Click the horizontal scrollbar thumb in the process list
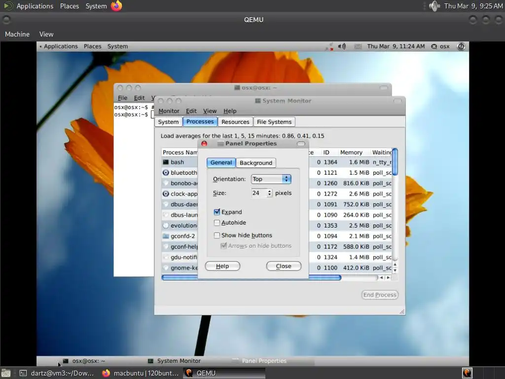The image size is (505, 379). pos(251,277)
